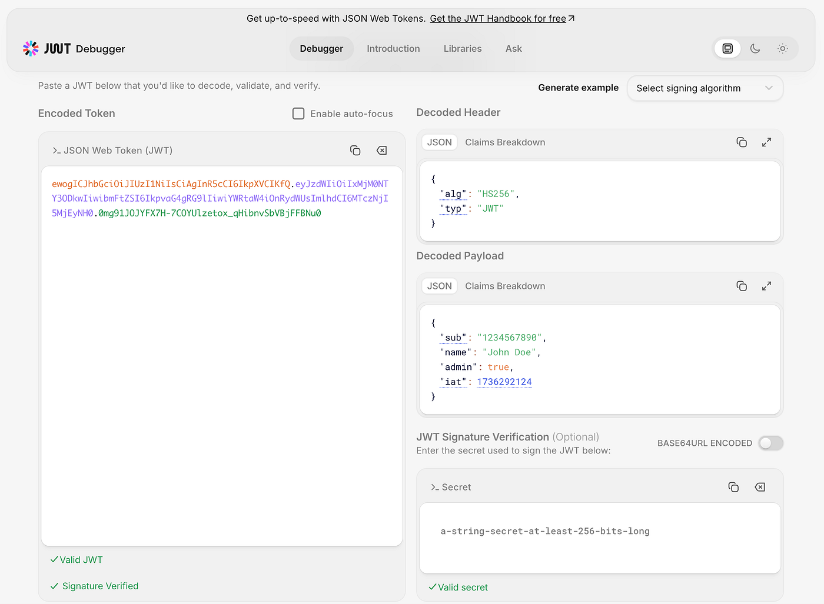The image size is (824, 604).
Task: Click the admin true value
Action: 498,367
